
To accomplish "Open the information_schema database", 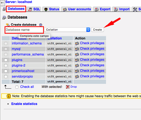I will click(x=27, y=43).
